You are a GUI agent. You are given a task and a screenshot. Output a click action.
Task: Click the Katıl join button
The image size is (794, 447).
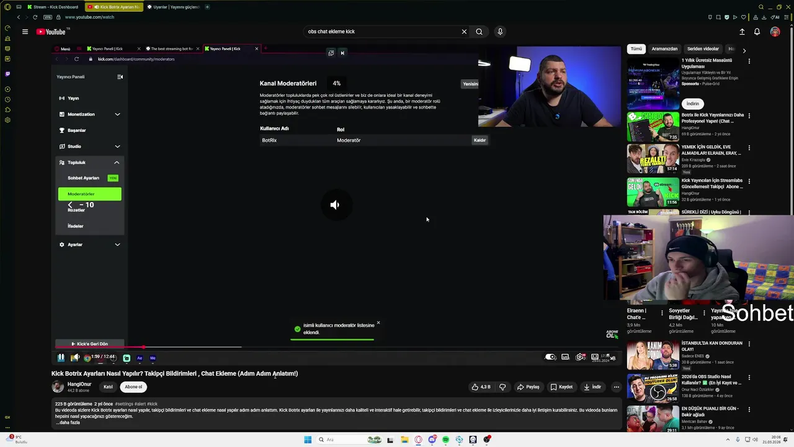coord(108,387)
